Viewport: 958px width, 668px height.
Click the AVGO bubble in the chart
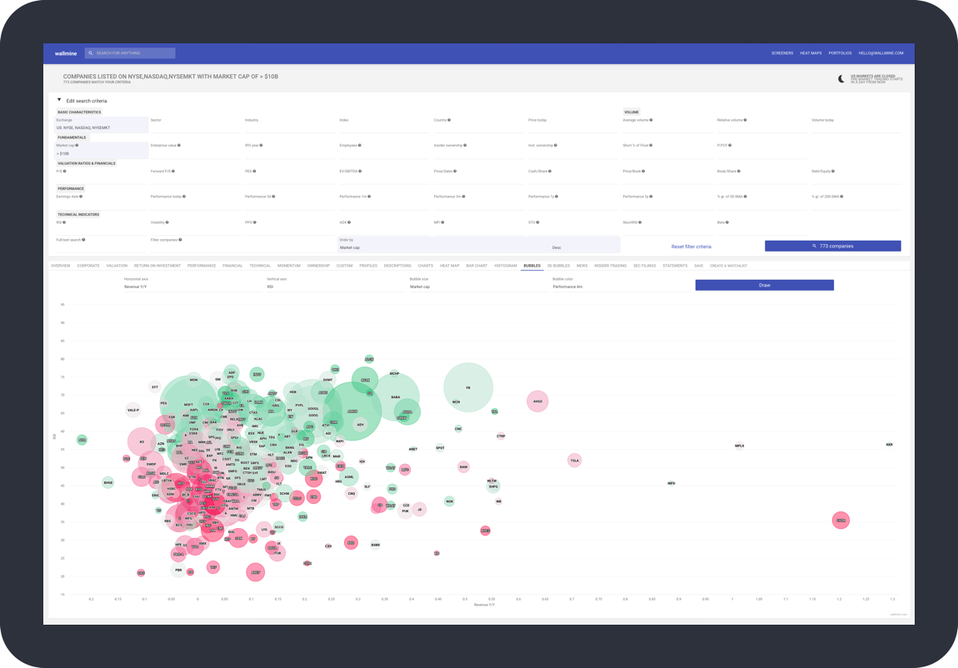(537, 401)
